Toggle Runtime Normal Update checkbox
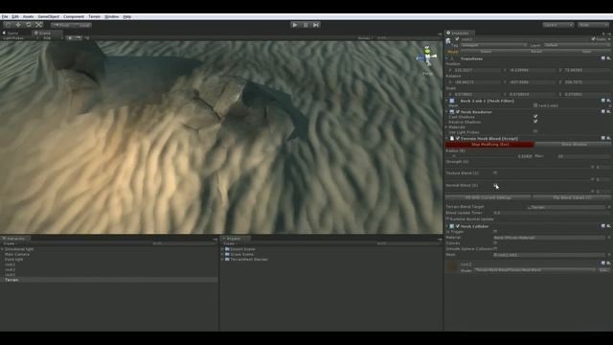This screenshot has height=345, width=613. tap(447, 219)
